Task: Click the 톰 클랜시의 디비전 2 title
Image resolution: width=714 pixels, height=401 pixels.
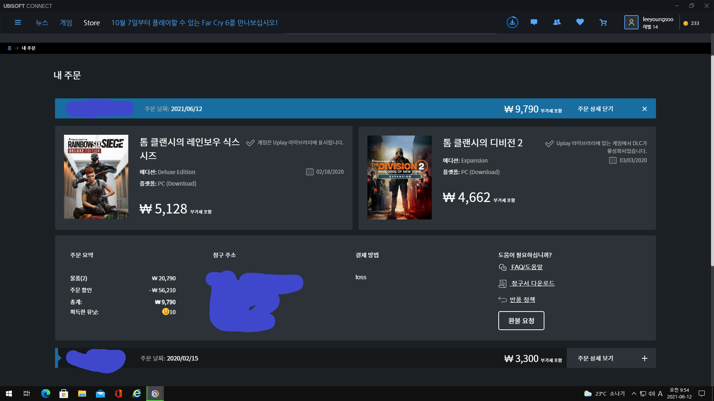Action: tap(483, 143)
